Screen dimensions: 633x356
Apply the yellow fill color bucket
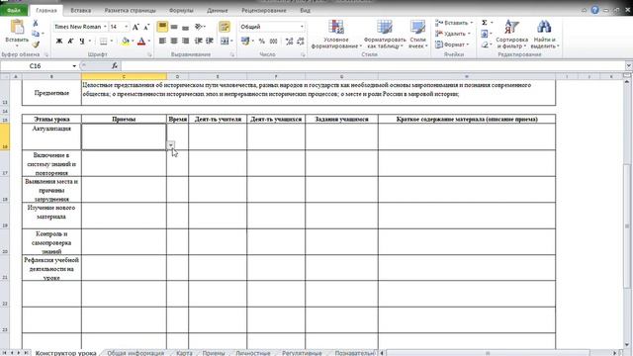[126, 41]
